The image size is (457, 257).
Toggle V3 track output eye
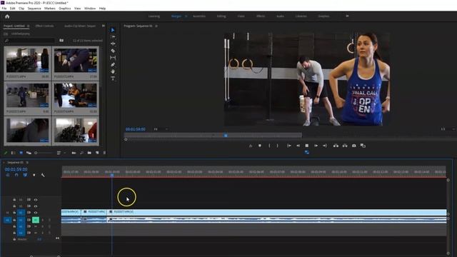36,200
